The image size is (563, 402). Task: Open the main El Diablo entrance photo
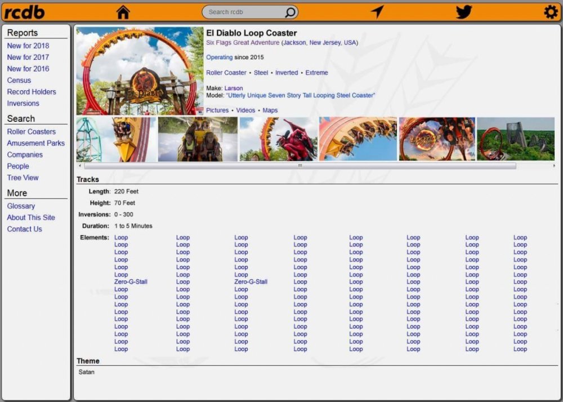[x=140, y=71]
